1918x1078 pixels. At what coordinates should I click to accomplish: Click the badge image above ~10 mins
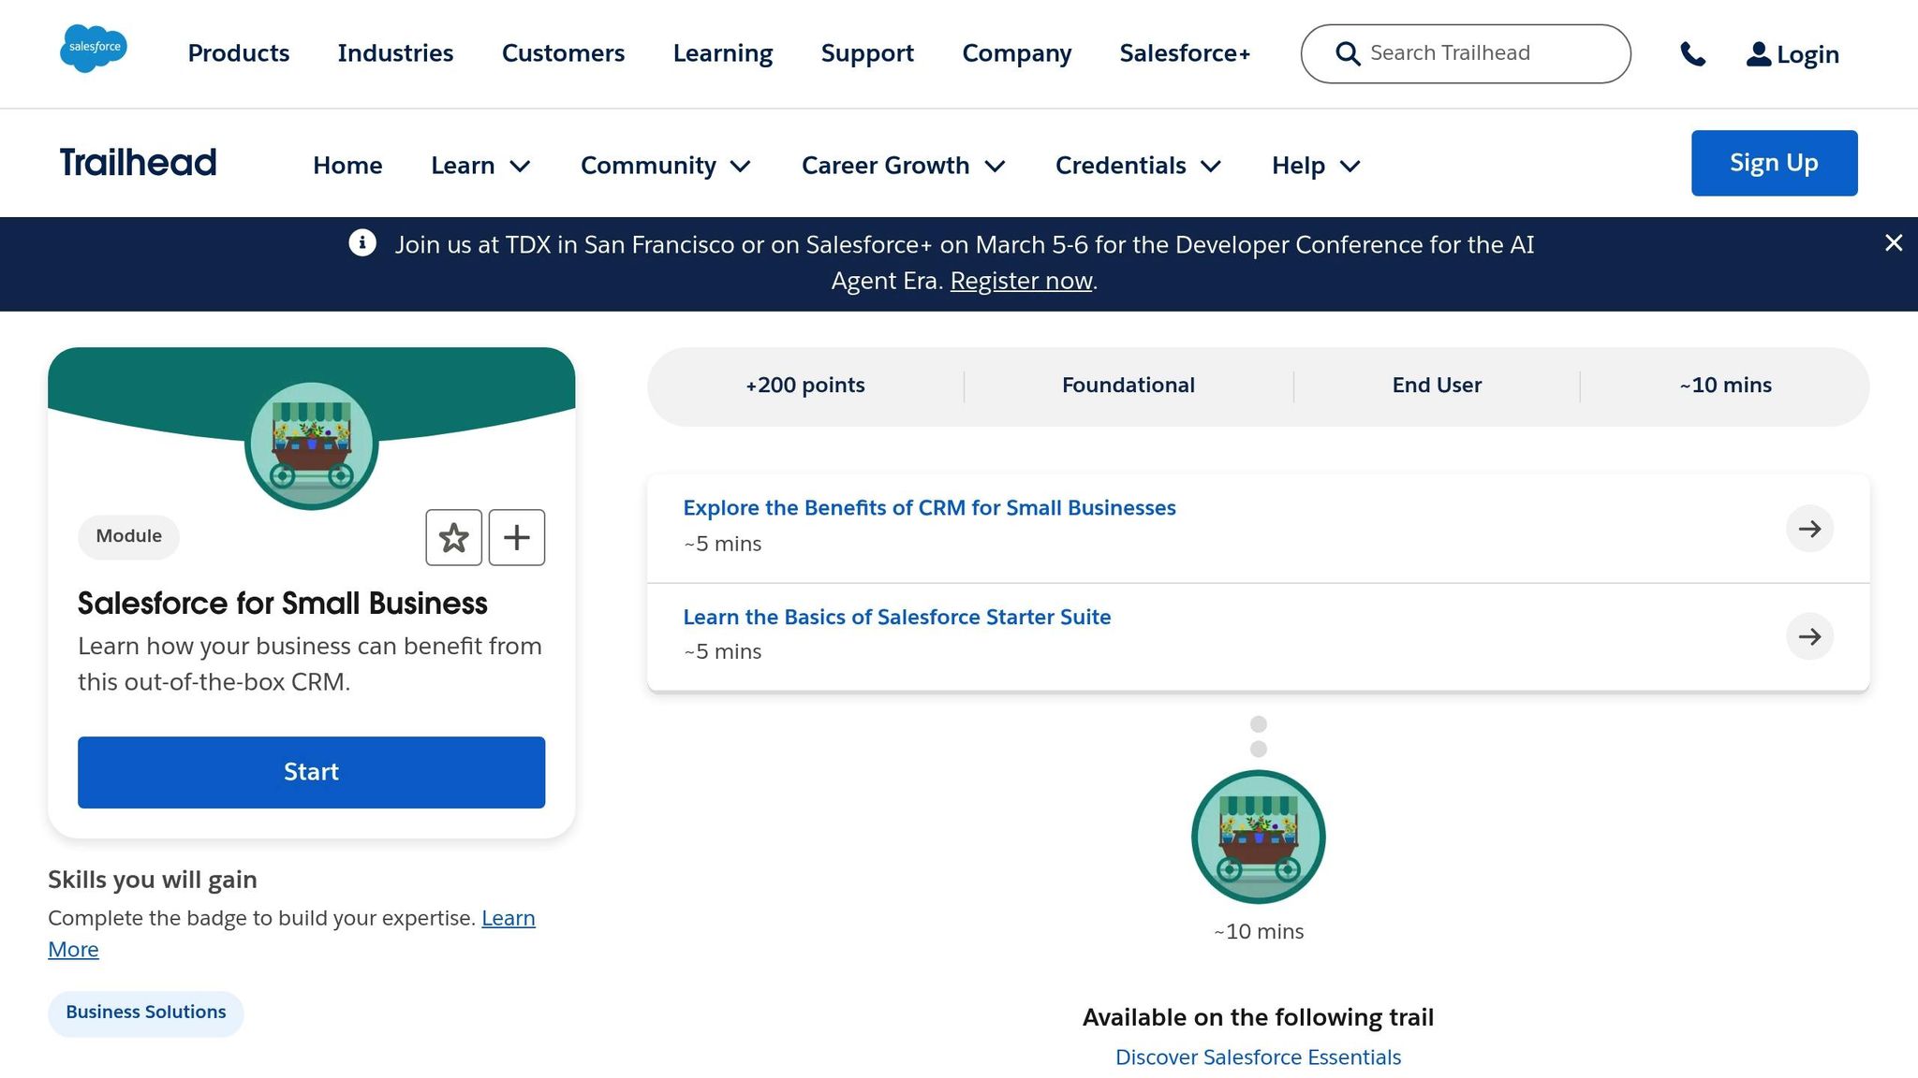click(x=1259, y=837)
